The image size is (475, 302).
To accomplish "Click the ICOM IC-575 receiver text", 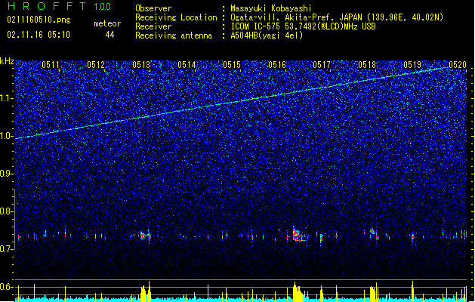I will coord(304,26).
